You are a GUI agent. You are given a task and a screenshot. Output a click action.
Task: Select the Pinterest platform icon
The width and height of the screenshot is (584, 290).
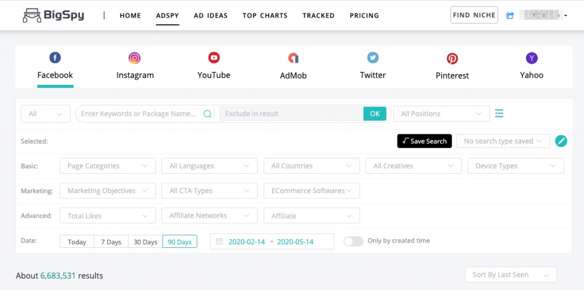pos(452,59)
